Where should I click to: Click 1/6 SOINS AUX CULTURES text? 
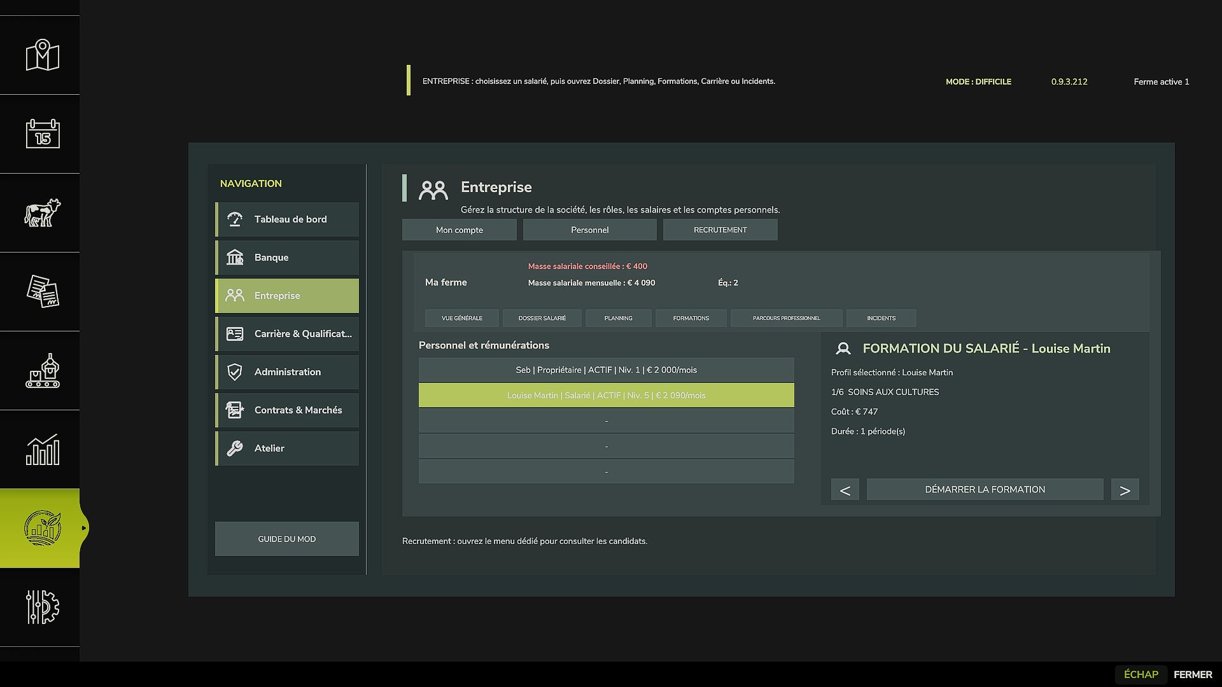click(x=885, y=392)
